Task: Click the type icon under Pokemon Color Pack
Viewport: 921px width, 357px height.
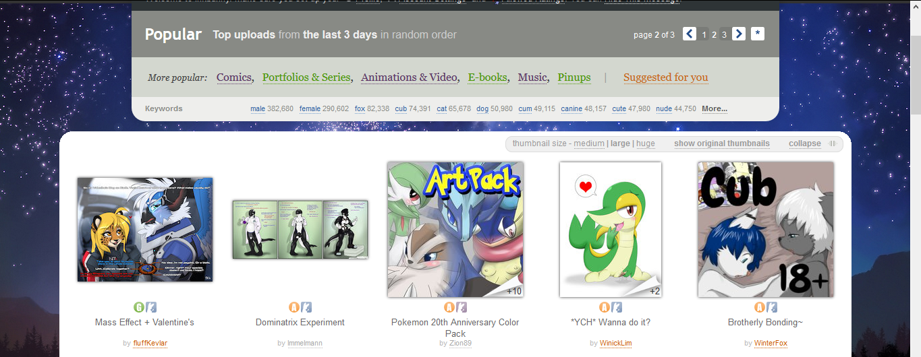Action: [462, 307]
